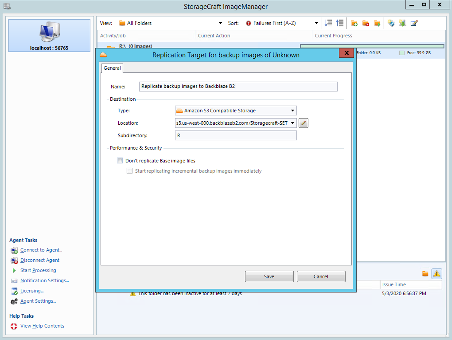Viewport: 452px width, 340px height.
Task: Click the Free: 99.9 GB label
Action: [x=419, y=53]
